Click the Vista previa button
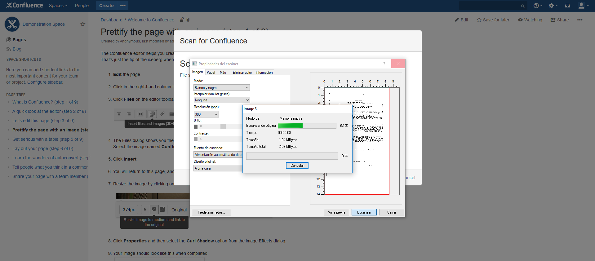 (336, 212)
